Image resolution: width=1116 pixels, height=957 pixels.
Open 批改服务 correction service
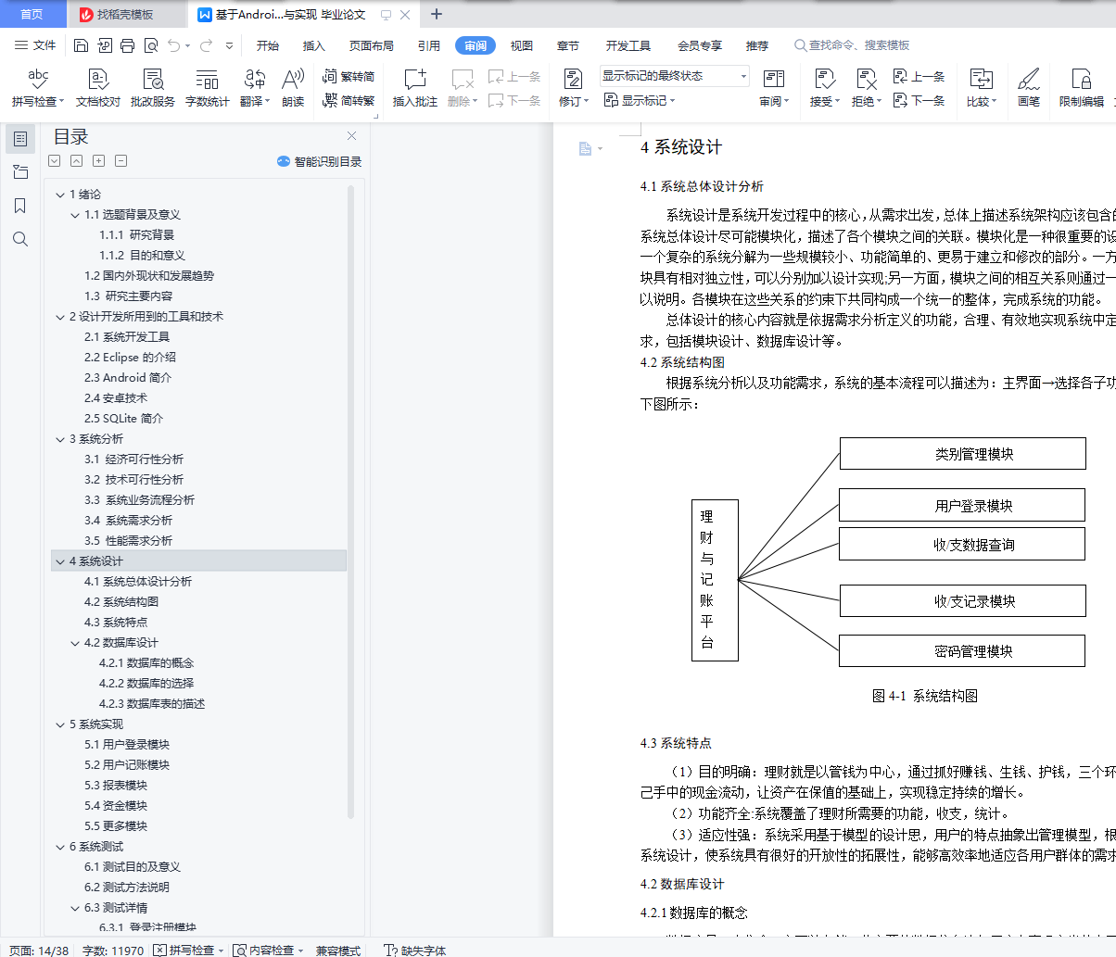[153, 88]
